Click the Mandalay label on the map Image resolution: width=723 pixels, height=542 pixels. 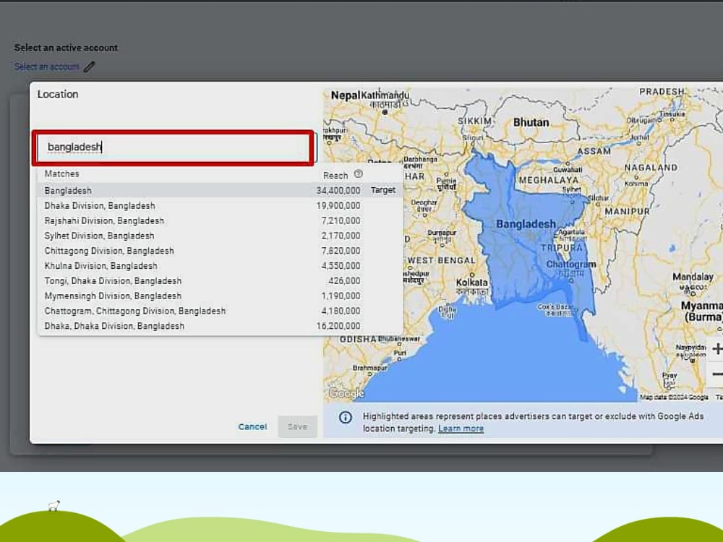pos(693,277)
